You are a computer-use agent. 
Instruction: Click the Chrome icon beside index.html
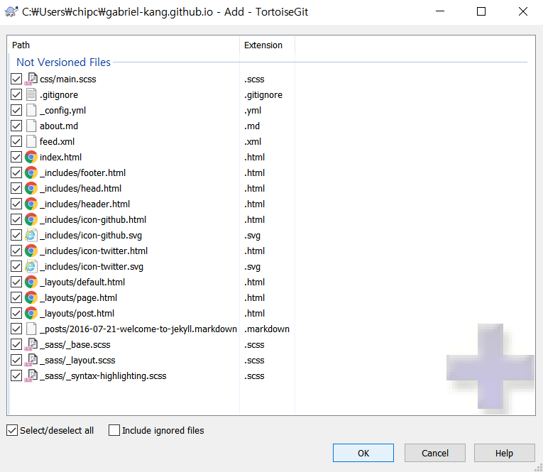pos(31,158)
